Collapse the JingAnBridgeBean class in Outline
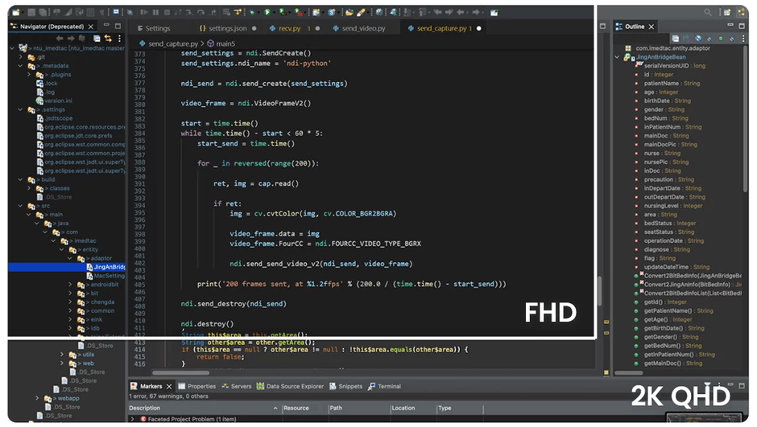This screenshot has height=427, width=757. 618,57
